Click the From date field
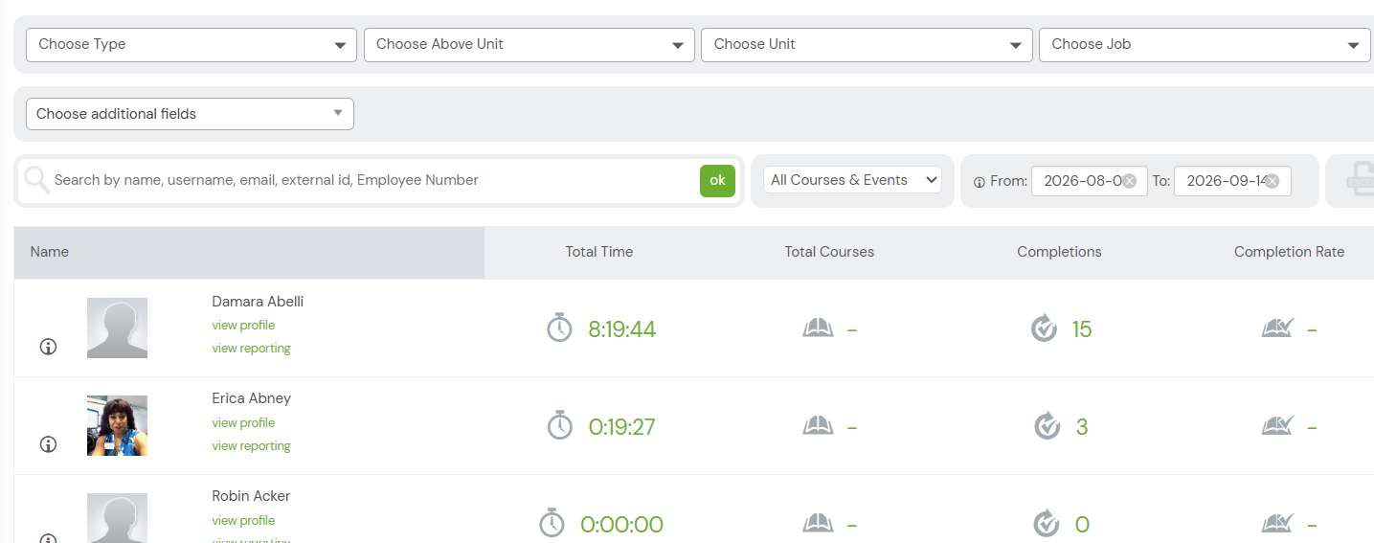1374x543 pixels. [1089, 181]
